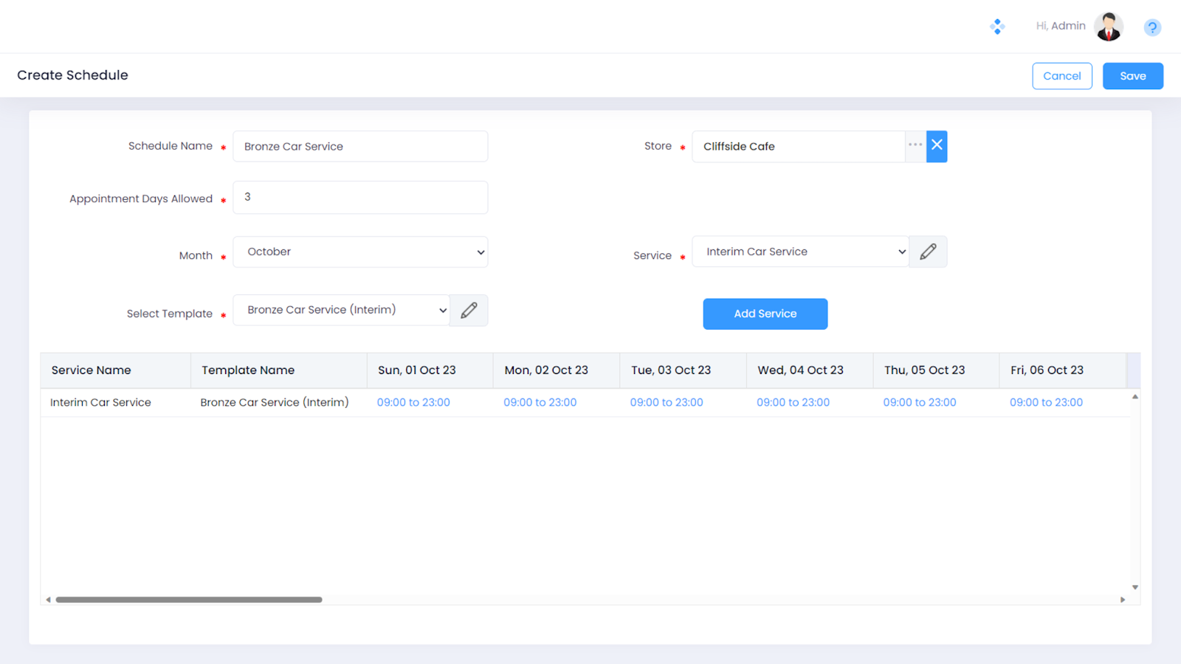Viewport: 1181px width, 664px height.
Task: Focus the Schedule Name field
Action: click(x=360, y=147)
